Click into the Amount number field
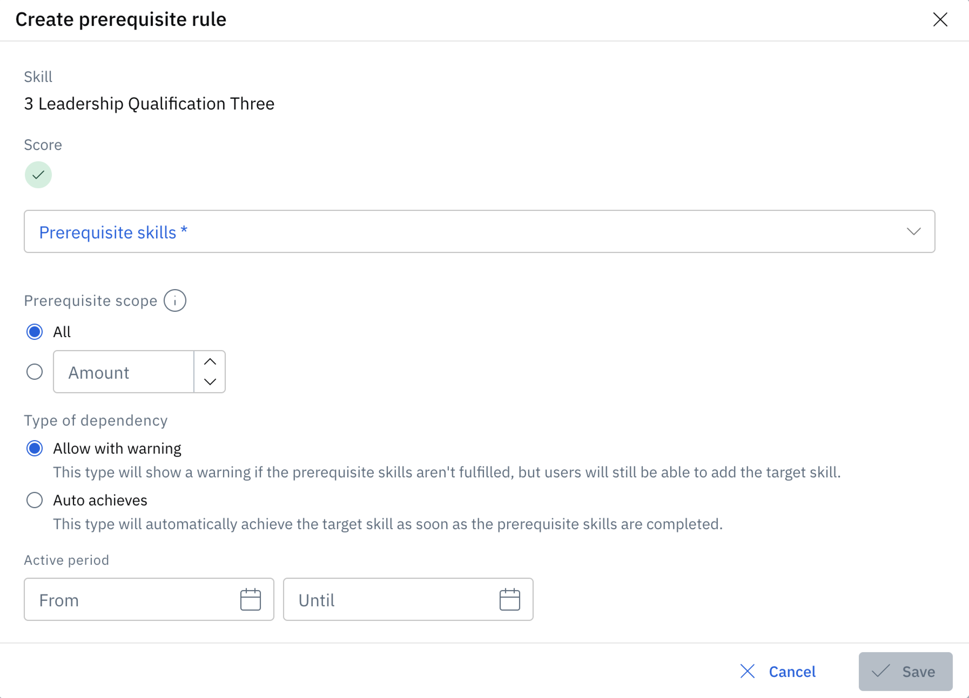This screenshot has width=969, height=698. tap(124, 372)
